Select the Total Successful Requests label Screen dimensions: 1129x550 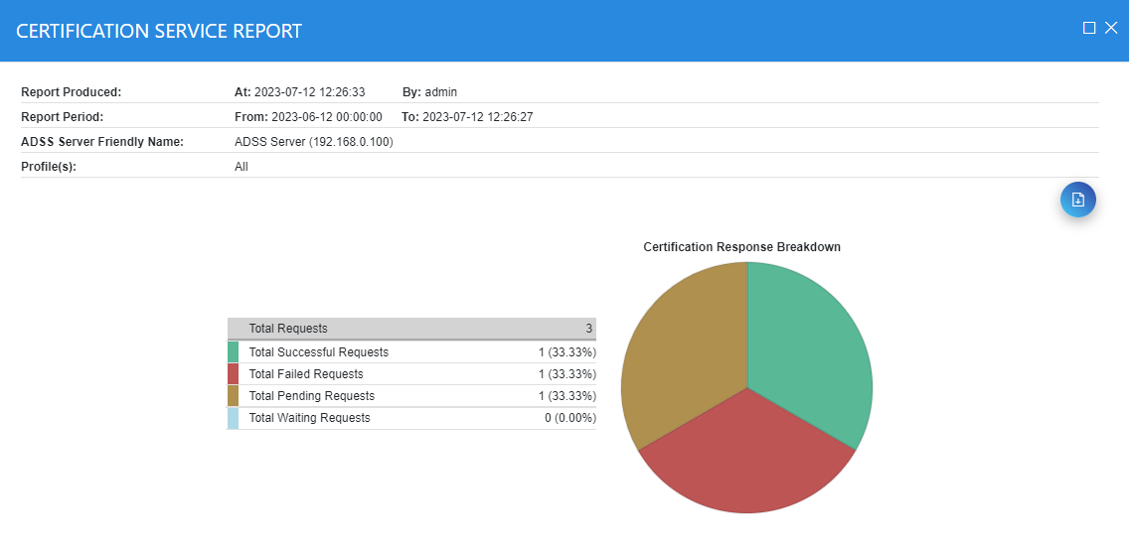pyautogui.click(x=318, y=352)
